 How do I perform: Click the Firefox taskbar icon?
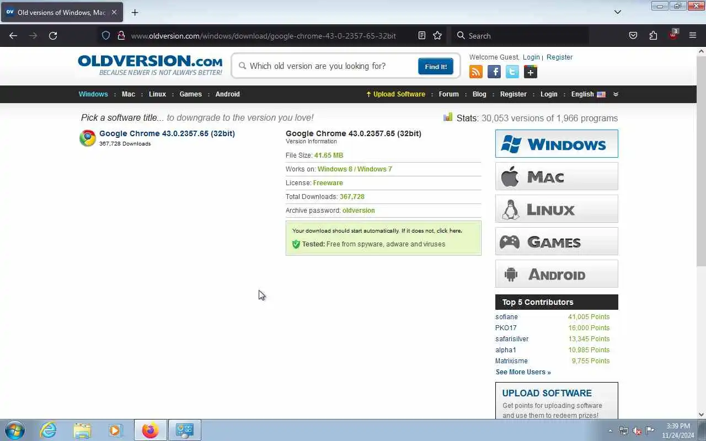150,430
